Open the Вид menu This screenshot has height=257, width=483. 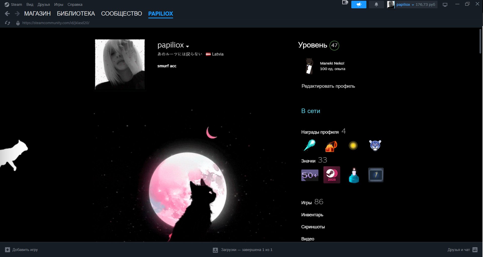(30, 5)
